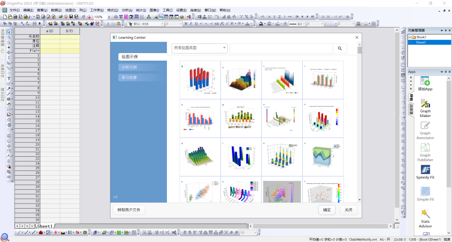Click the 转移用户文件 button
The width and height of the screenshot is (452, 242).
coord(128,210)
